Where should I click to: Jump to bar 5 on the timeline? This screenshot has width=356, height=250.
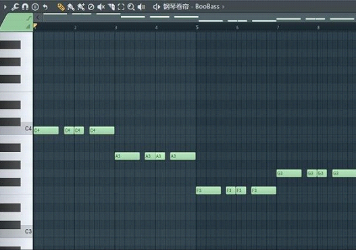point(197,28)
